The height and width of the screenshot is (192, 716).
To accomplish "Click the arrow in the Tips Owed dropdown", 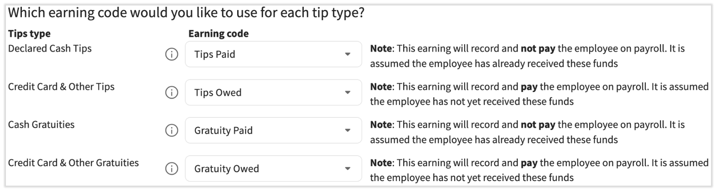I will click(348, 92).
